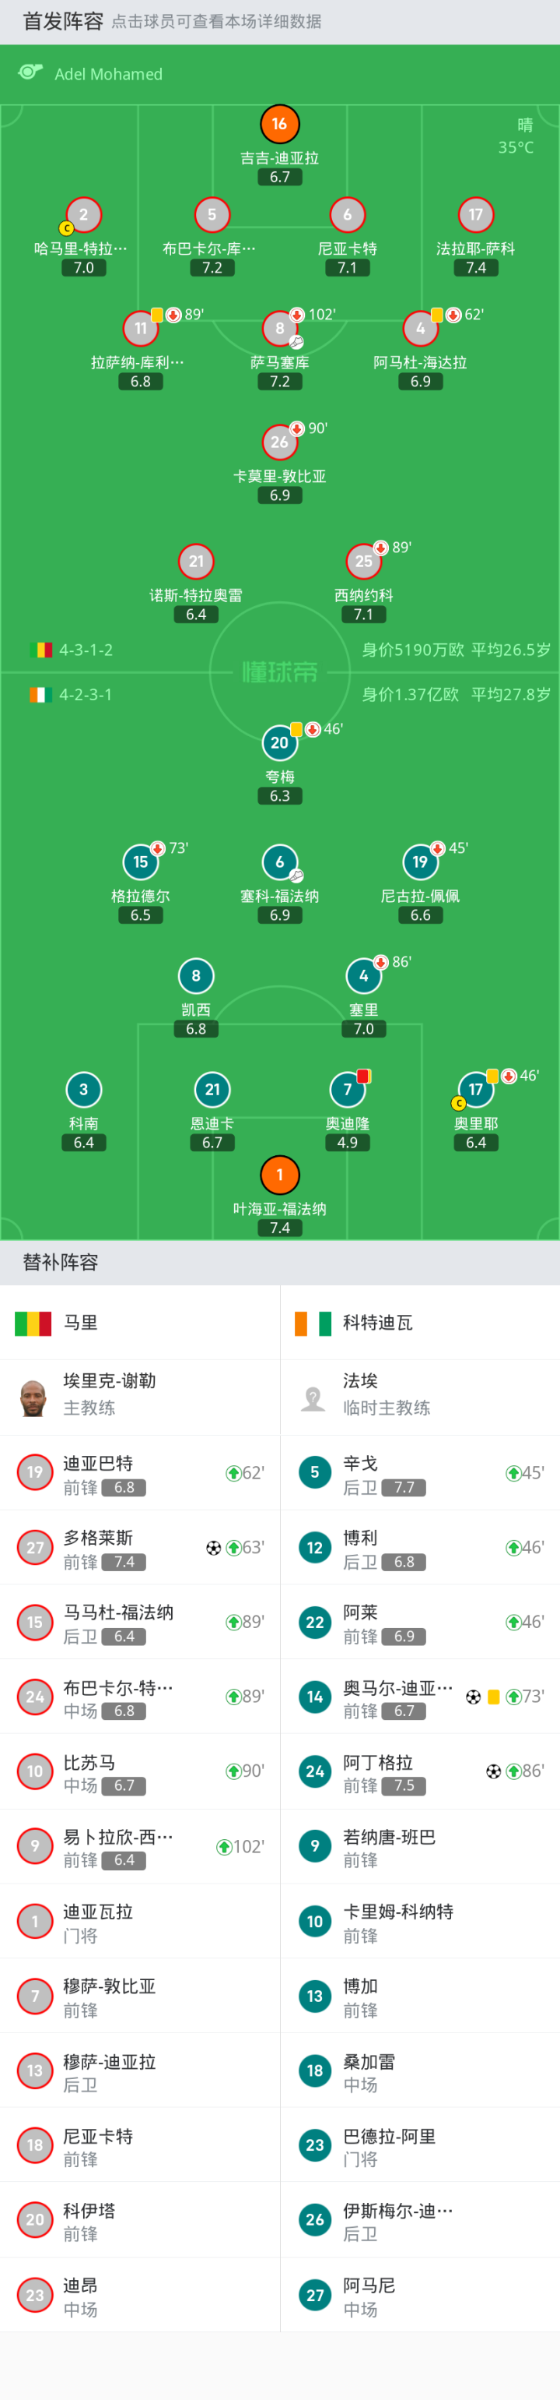The width and height of the screenshot is (560, 2400).
Task: Open coach 埃里克-谢勒 profile photo
Action: (33, 1397)
